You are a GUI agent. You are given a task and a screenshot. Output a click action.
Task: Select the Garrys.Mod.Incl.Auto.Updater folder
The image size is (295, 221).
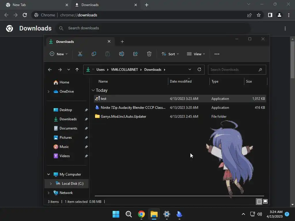tap(180, 117)
